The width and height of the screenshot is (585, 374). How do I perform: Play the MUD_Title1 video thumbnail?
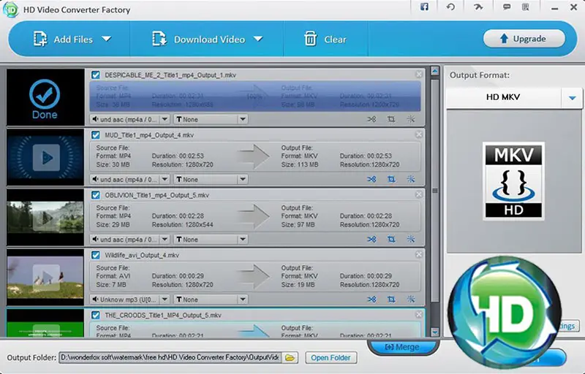coord(45,158)
